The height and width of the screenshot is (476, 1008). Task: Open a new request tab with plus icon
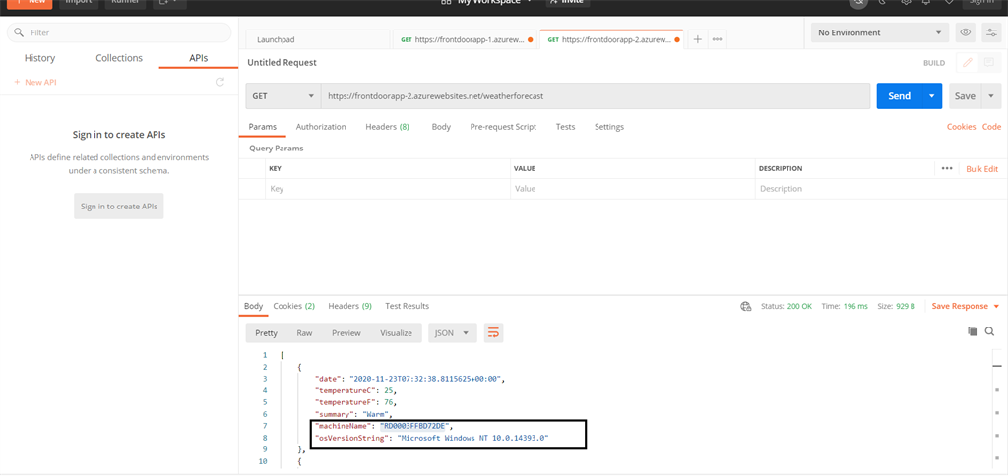(x=698, y=39)
